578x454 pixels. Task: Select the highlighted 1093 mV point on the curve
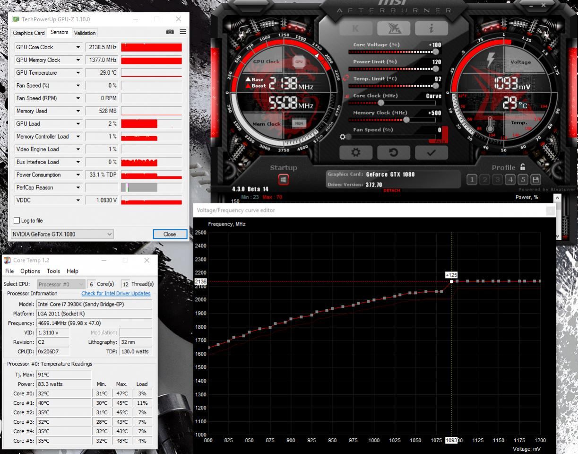(452, 281)
